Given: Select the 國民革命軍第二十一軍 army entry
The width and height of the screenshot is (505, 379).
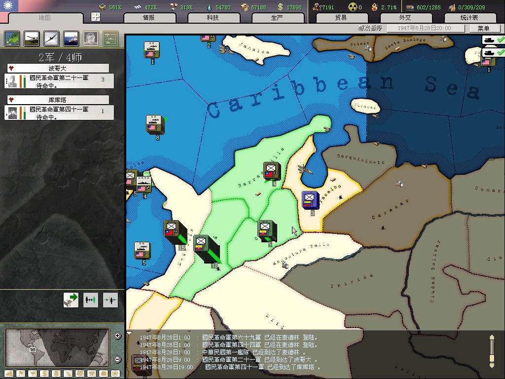Looking at the screenshot, I should (59, 81).
